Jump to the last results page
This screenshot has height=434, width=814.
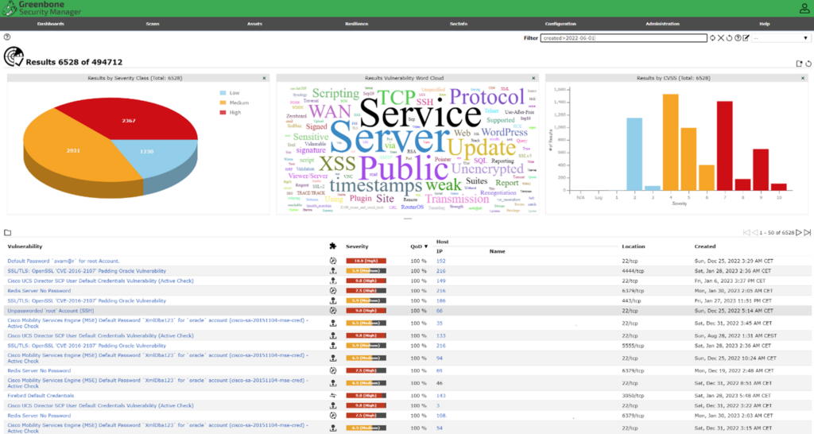(808, 233)
